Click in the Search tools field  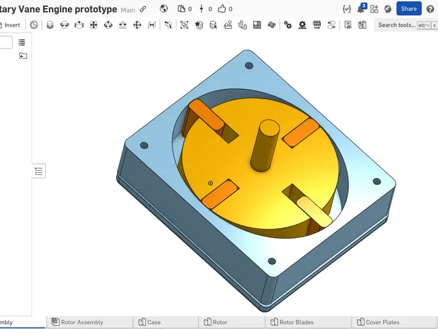tap(406, 25)
